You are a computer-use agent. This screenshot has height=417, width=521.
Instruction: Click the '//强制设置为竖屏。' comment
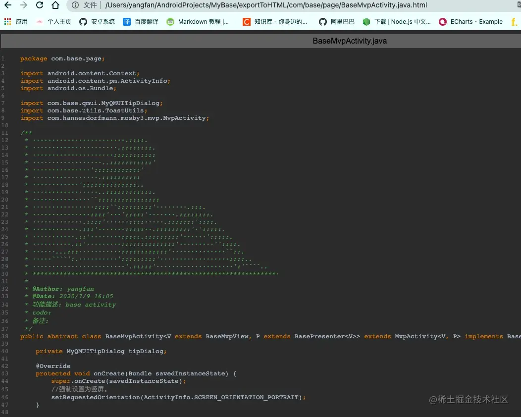[79, 389]
